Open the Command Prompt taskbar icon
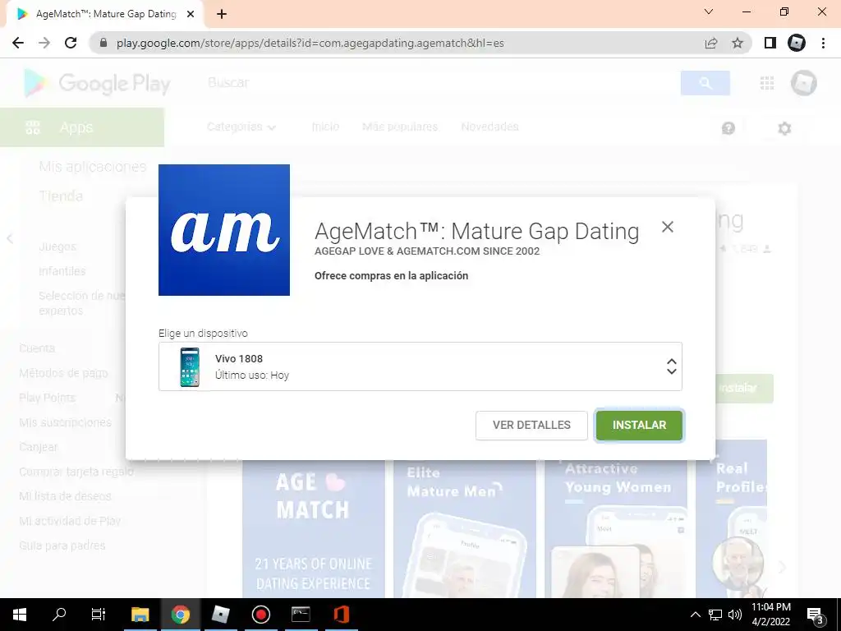The image size is (841, 631). (301, 615)
